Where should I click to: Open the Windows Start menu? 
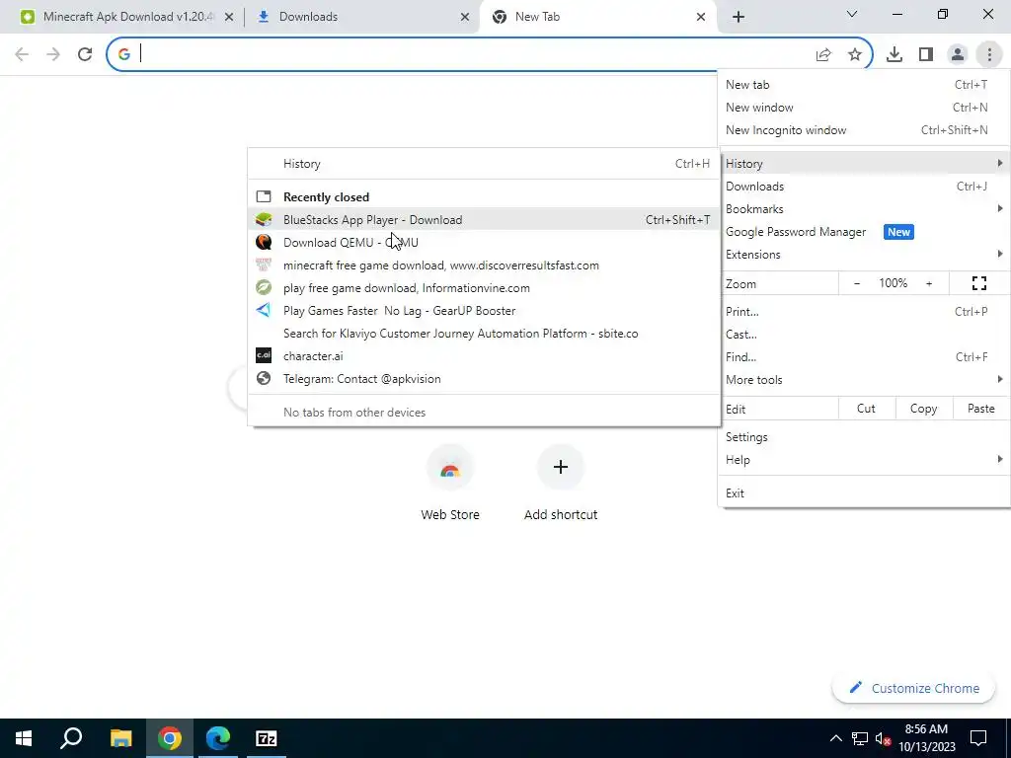(x=24, y=738)
